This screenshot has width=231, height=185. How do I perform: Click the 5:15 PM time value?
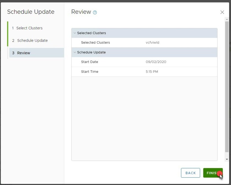click(x=152, y=72)
